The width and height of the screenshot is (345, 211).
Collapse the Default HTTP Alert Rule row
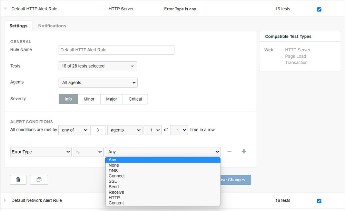[5, 9]
